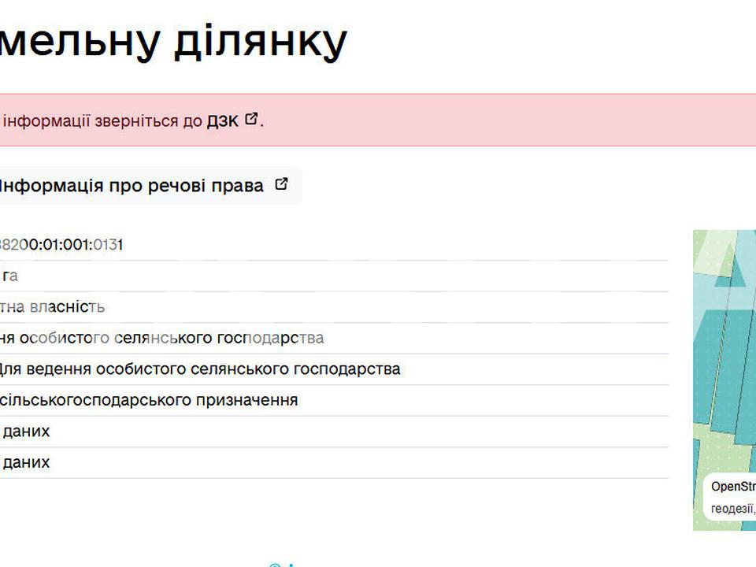This screenshot has width=756, height=567.
Task: Open the ДЗК link in the pink banner
Action: pyautogui.click(x=222, y=121)
